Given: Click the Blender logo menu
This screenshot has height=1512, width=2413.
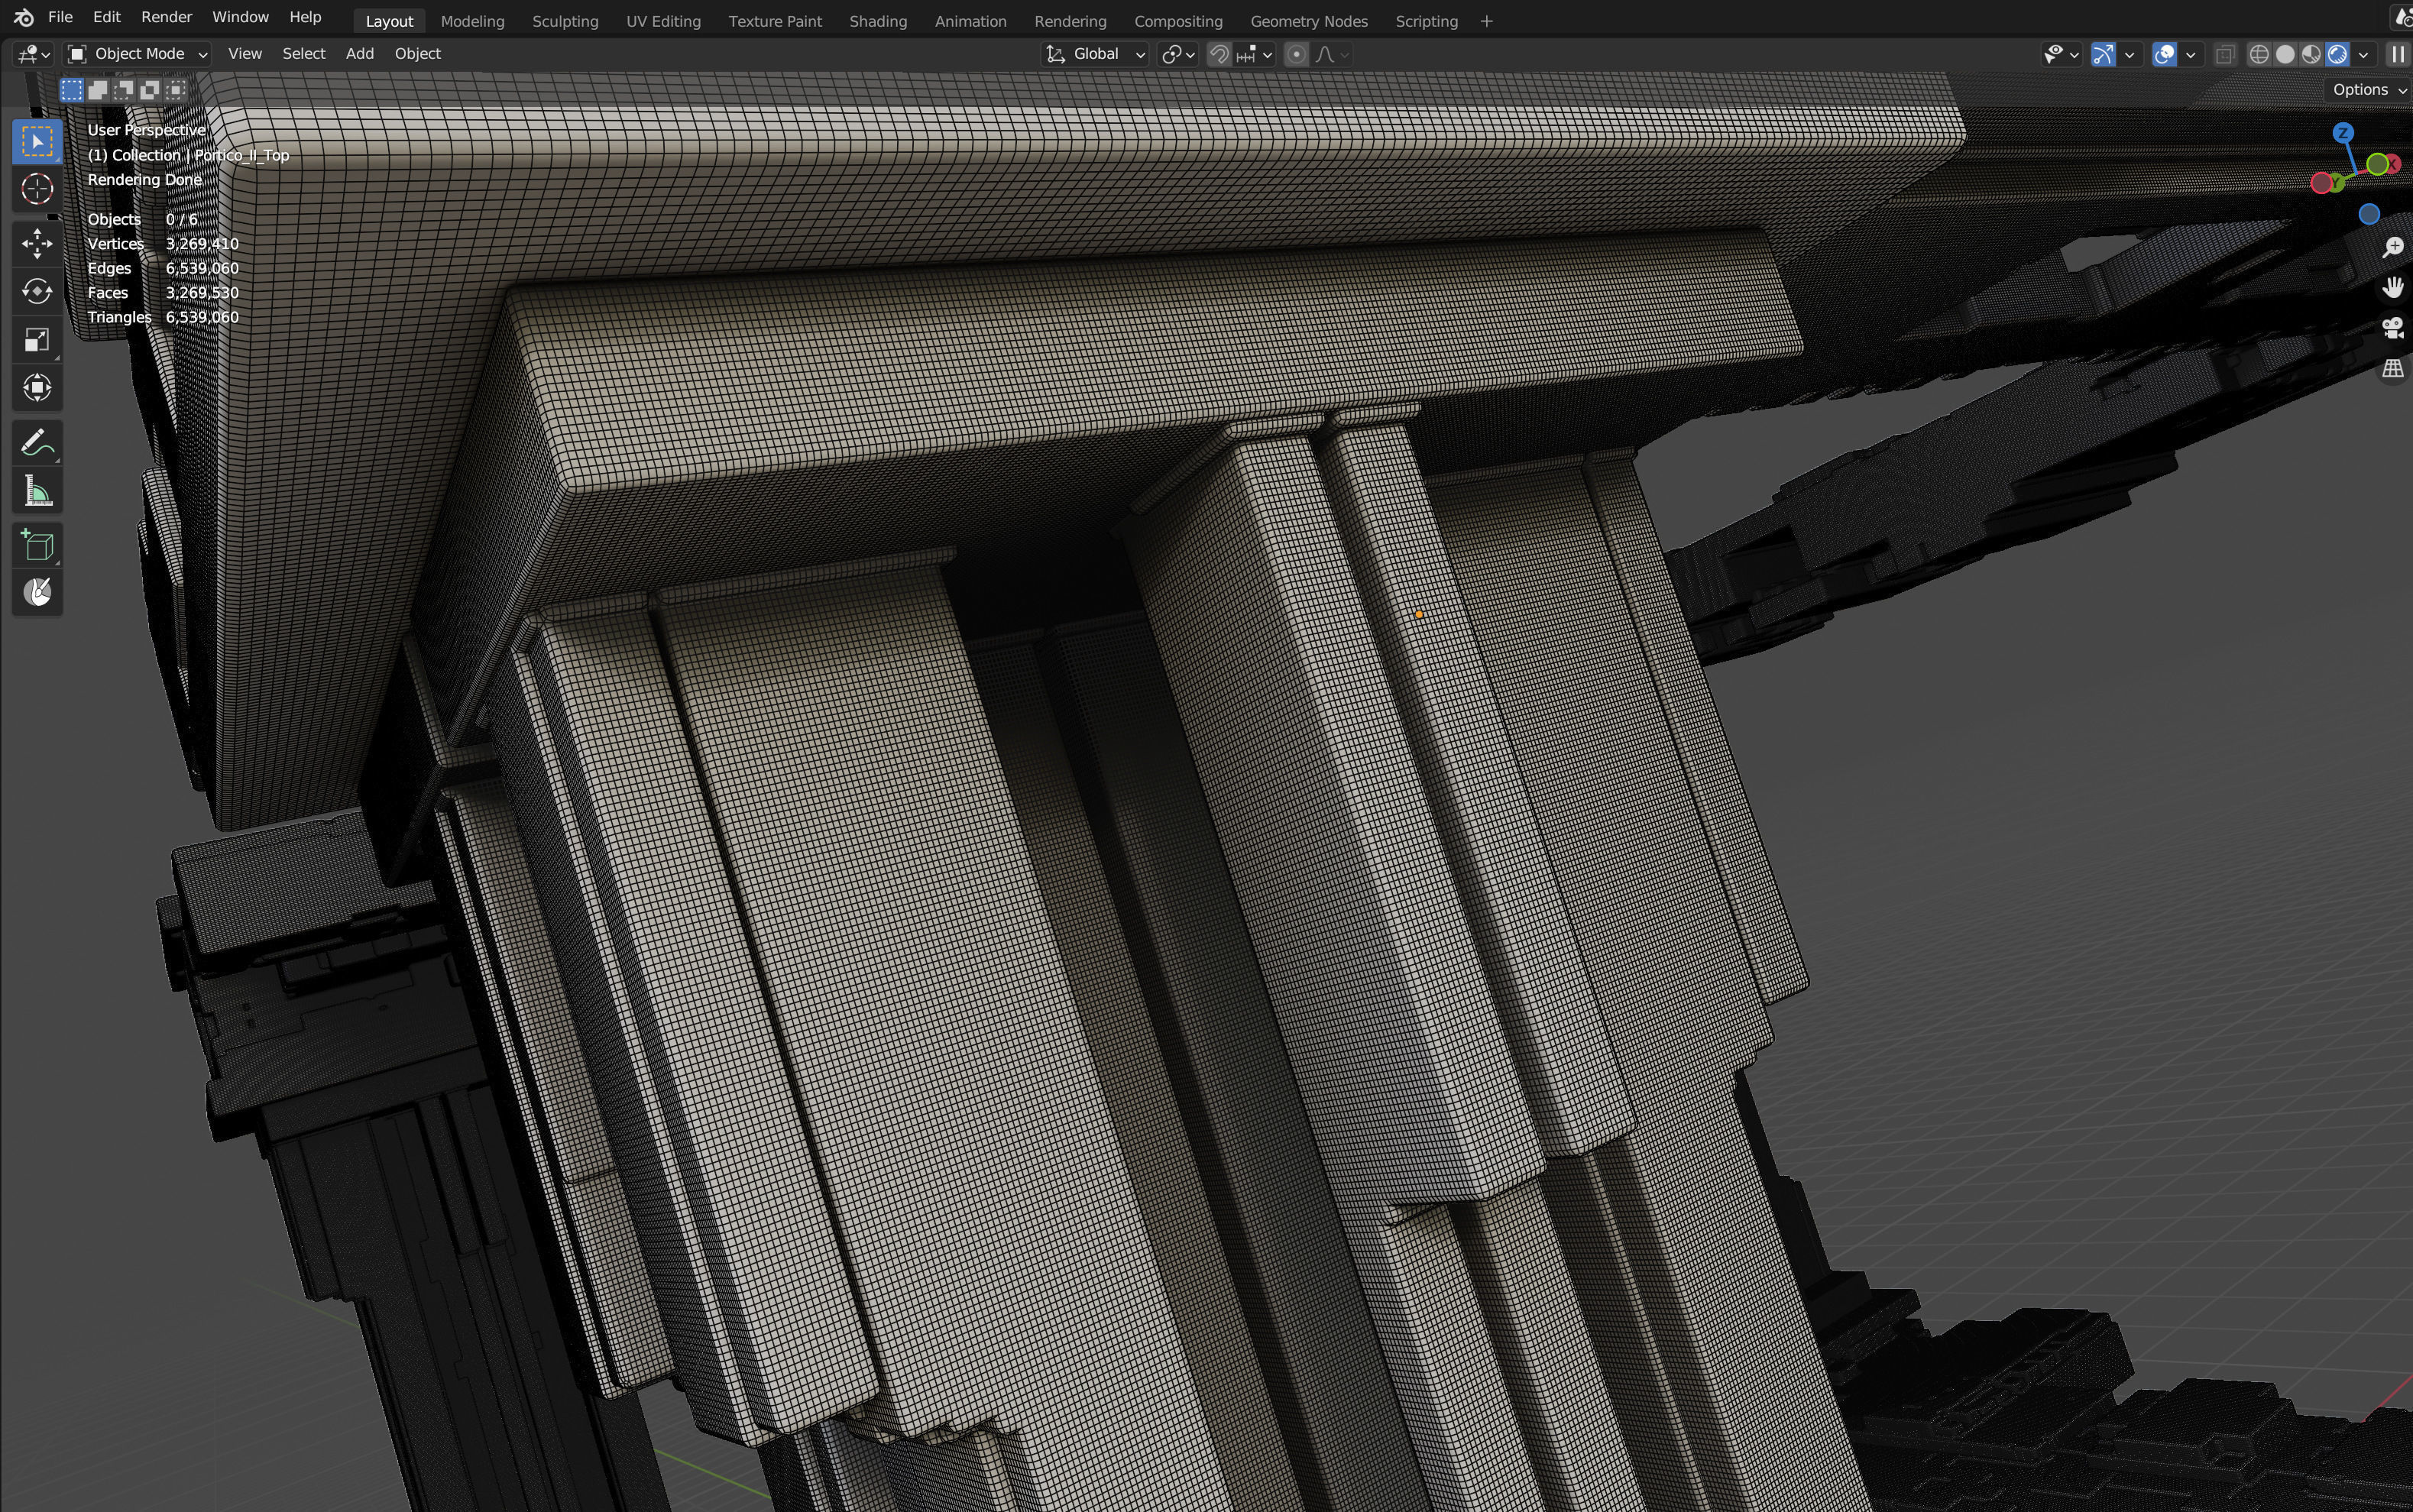Looking at the screenshot, I should pos(24,17).
